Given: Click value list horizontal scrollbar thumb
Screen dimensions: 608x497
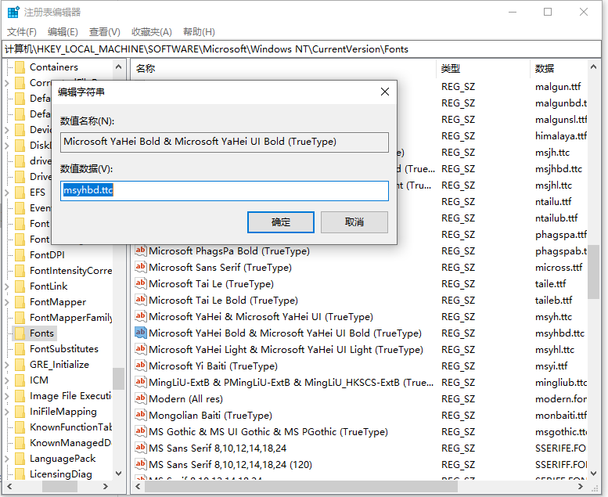Looking at the screenshot, I should point(300,486).
